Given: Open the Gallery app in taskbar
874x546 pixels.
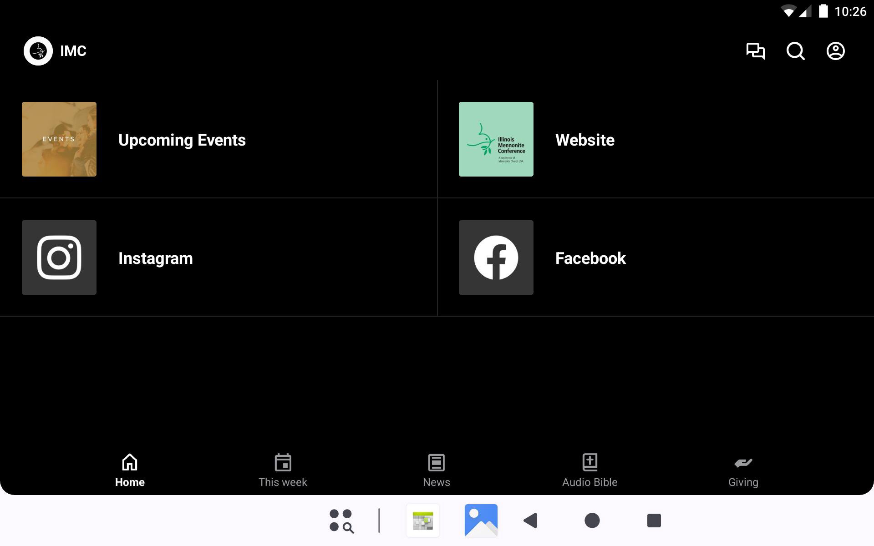Looking at the screenshot, I should pyautogui.click(x=481, y=521).
